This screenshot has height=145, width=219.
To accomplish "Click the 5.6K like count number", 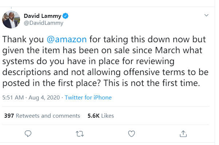I will (x=94, y=115).
